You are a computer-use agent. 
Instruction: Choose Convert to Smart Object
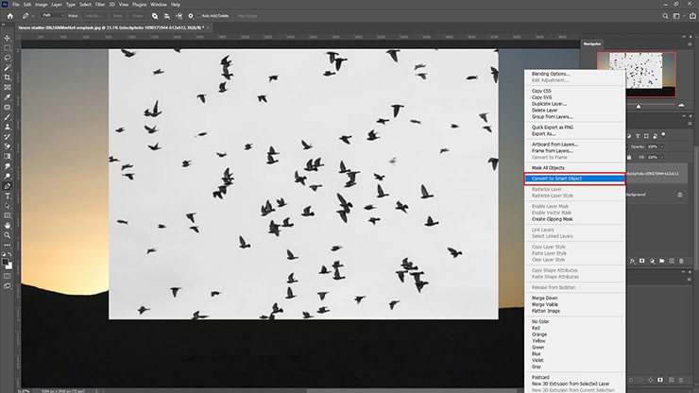click(x=574, y=179)
